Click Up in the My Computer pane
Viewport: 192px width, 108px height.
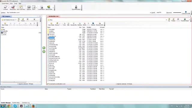19,20
